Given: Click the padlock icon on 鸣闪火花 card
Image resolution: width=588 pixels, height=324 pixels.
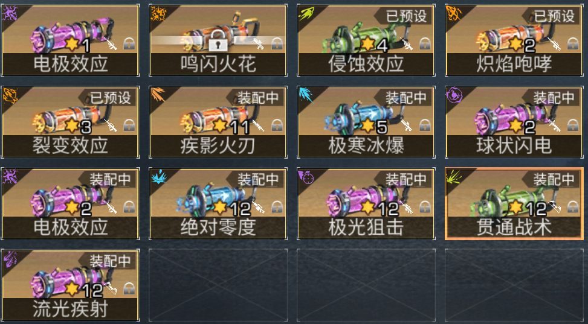Looking at the screenshot, I should tap(218, 41).
